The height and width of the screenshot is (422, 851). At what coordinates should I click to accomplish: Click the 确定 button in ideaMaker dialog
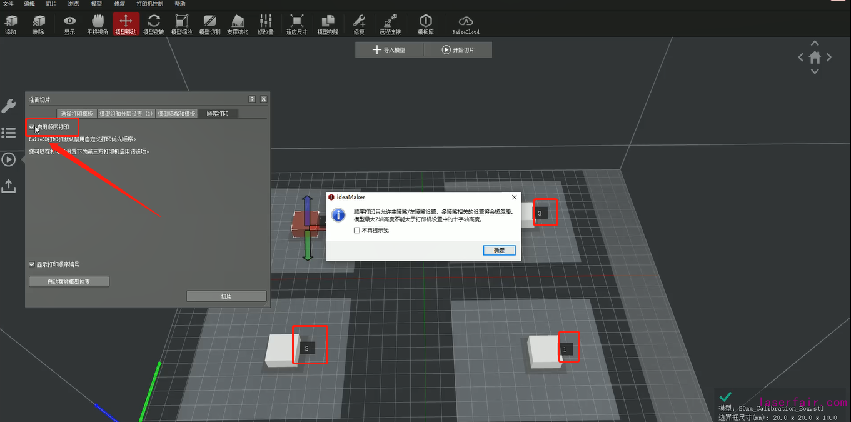tap(499, 250)
